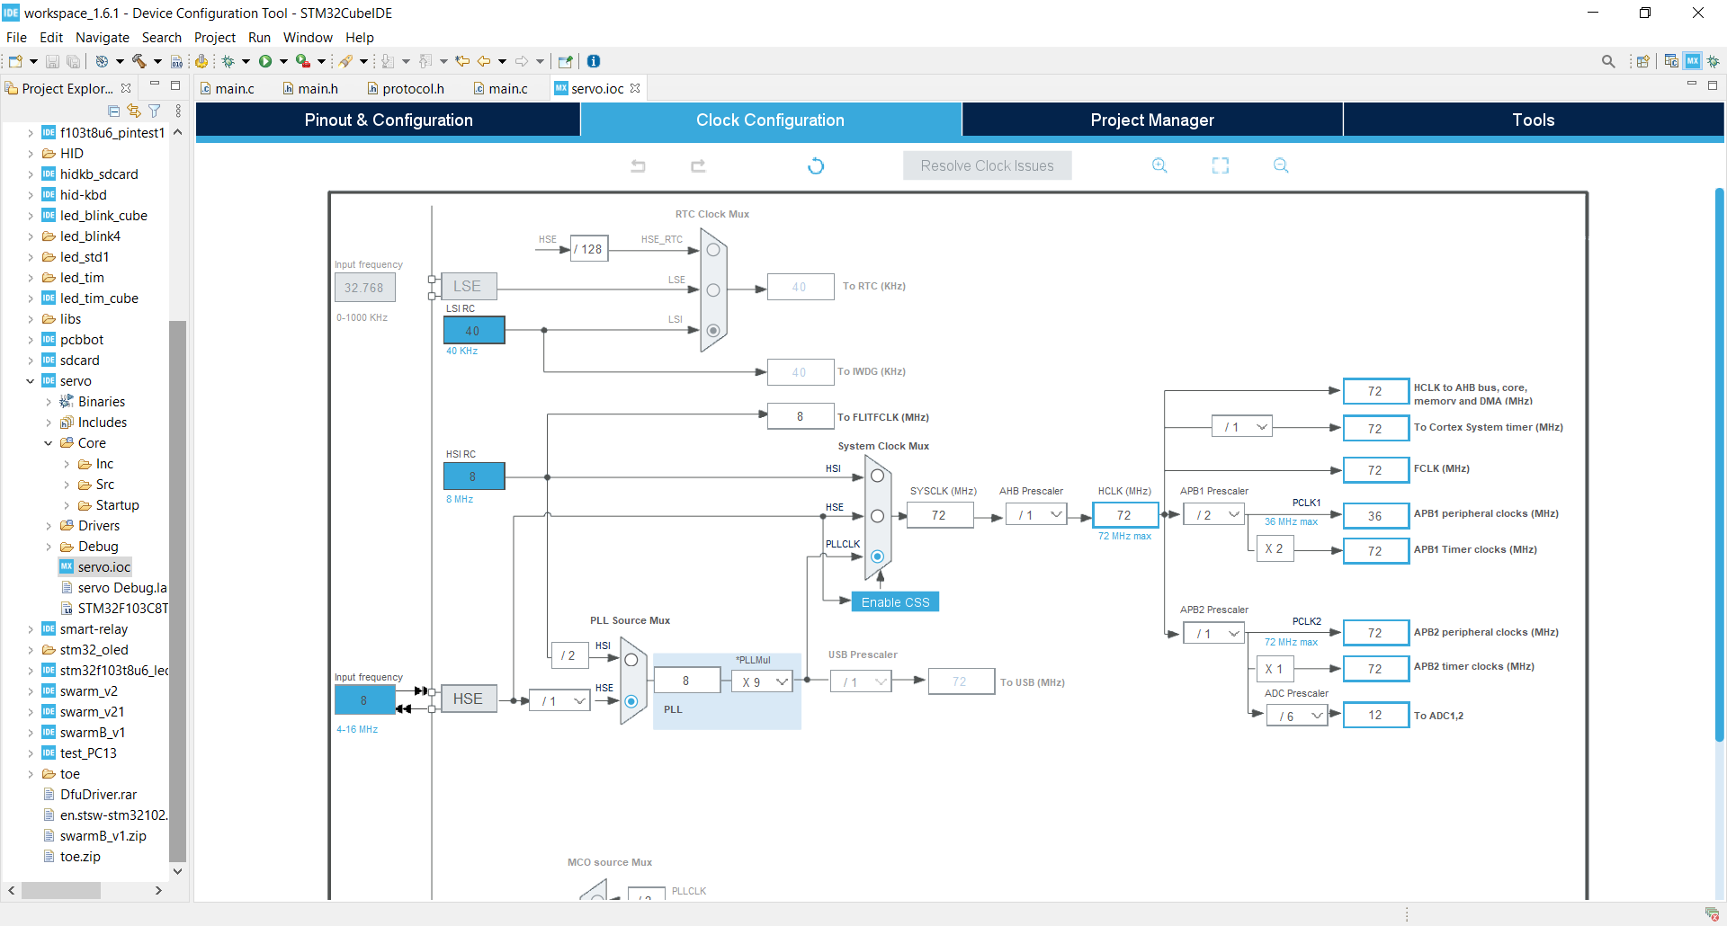Switch to the protocol.h editor tab
Viewport: 1727px width, 926px height.
[406, 88]
